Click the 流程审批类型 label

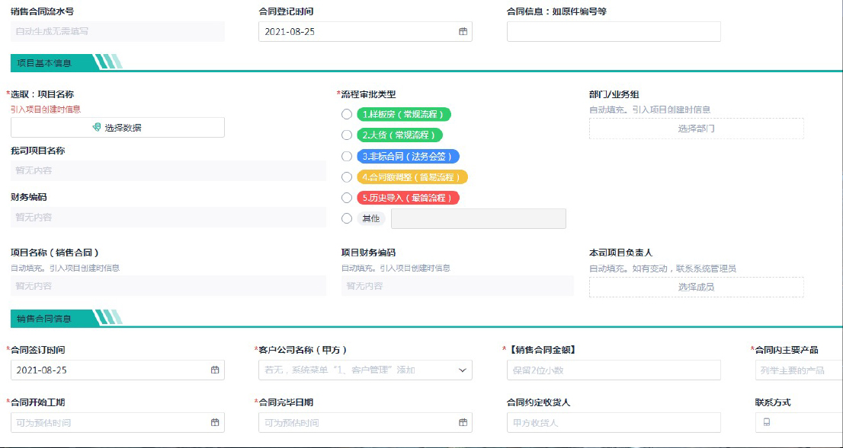pyautogui.click(x=368, y=94)
